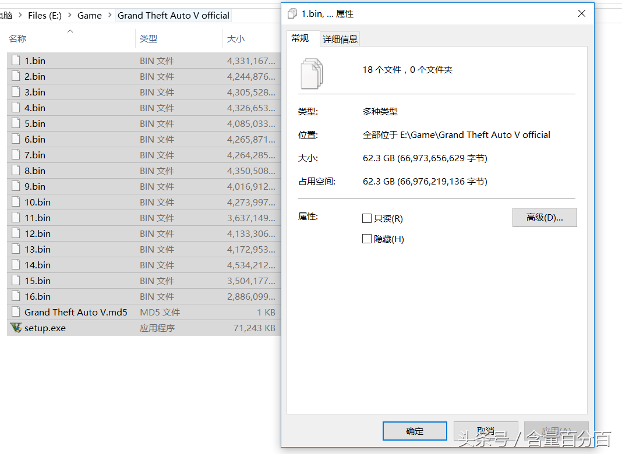
Task: Click the 2.bin file icon
Action: point(16,76)
